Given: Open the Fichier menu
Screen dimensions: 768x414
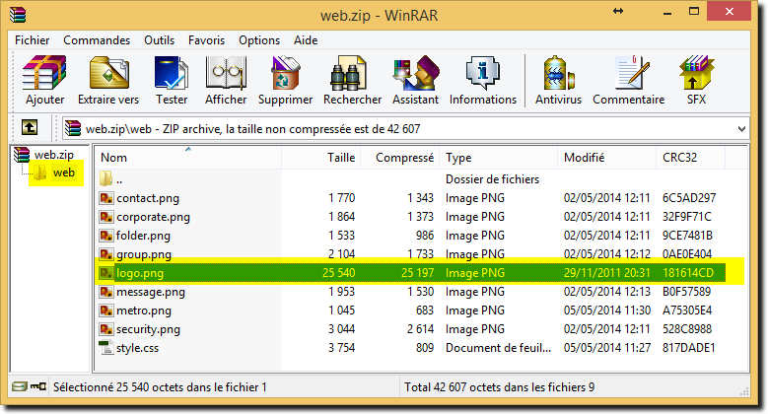Looking at the screenshot, I should (33, 40).
